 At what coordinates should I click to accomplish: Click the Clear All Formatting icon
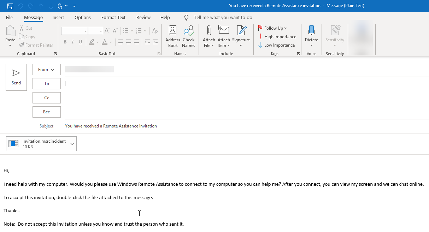point(155,31)
